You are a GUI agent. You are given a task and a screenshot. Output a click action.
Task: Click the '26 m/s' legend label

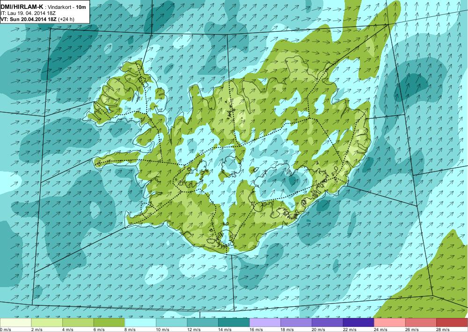(x=412, y=329)
